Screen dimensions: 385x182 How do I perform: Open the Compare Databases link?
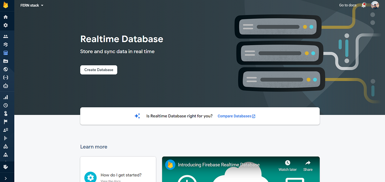(236, 116)
